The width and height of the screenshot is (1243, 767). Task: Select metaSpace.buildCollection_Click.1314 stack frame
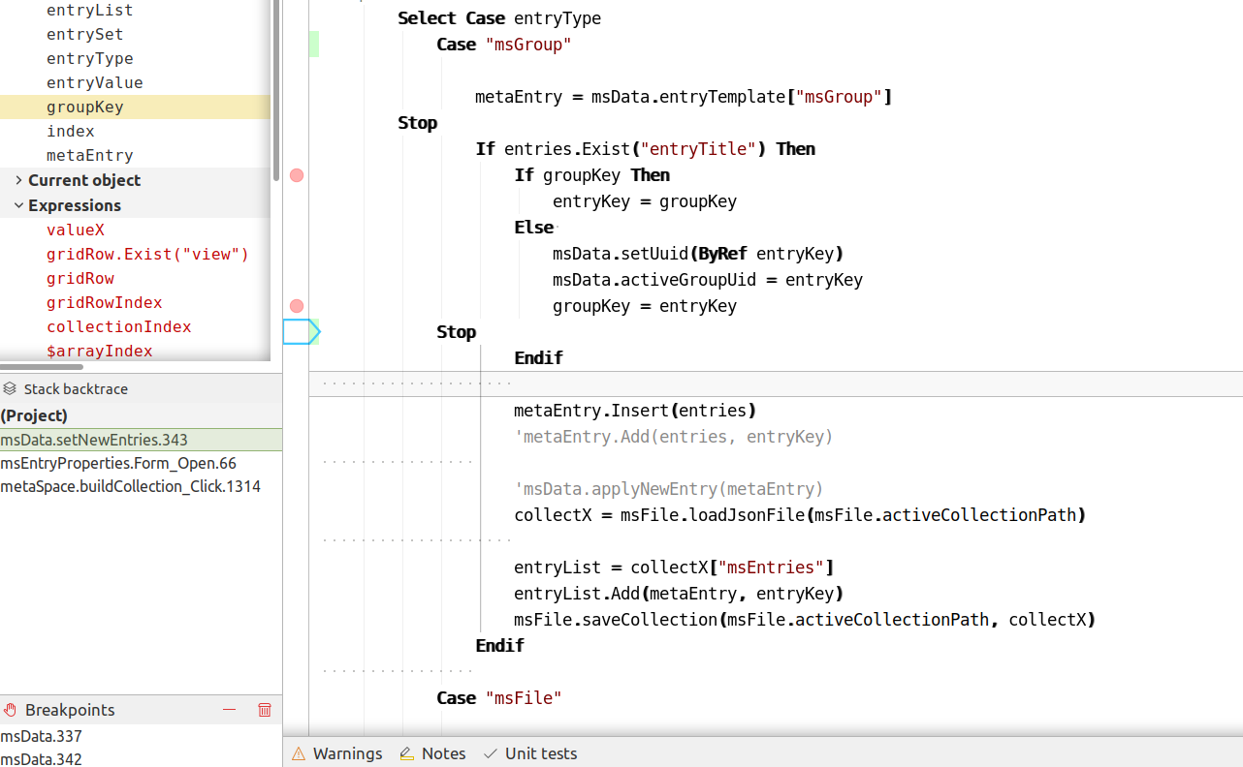[130, 486]
